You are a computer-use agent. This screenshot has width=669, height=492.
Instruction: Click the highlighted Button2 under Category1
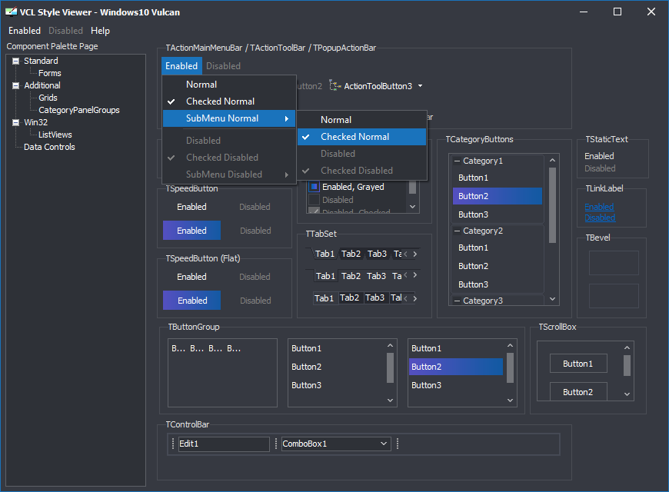coord(498,196)
